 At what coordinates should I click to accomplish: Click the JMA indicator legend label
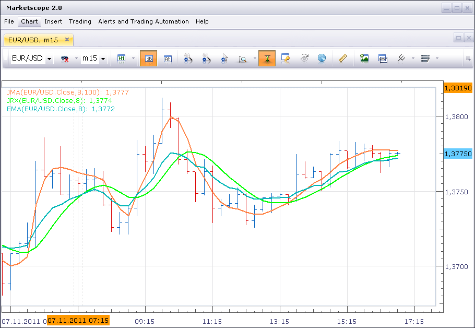(x=67, y=92)
